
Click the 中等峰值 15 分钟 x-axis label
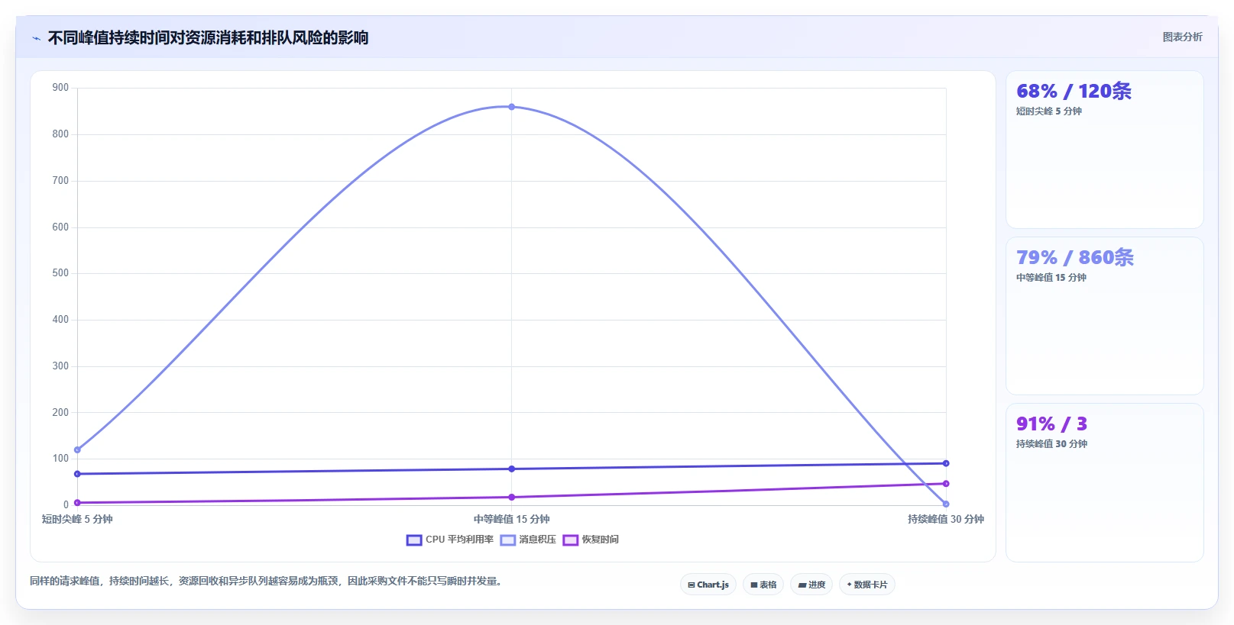click(x=512, y=519)
